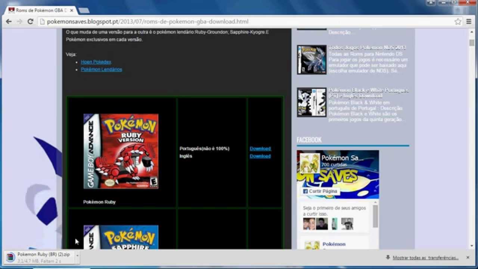Open the Hoen Pokedex link
Screen dimensions: 478x269
tap(96, 62)
